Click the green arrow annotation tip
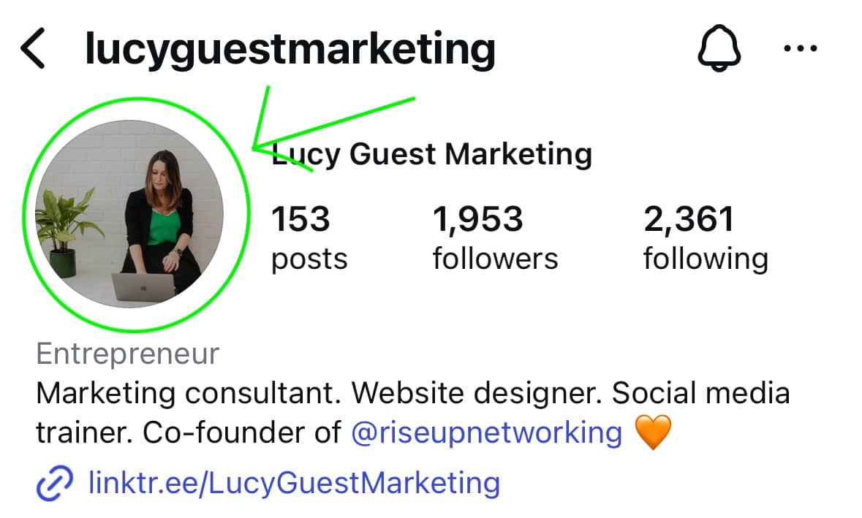 pos(253,147)
